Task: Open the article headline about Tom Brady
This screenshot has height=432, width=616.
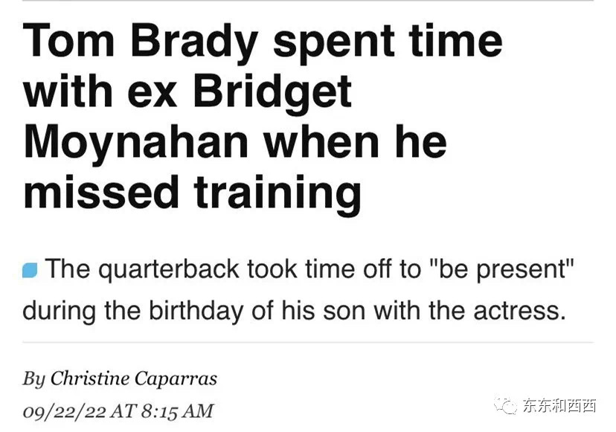Action: click(x=263, y=117)
